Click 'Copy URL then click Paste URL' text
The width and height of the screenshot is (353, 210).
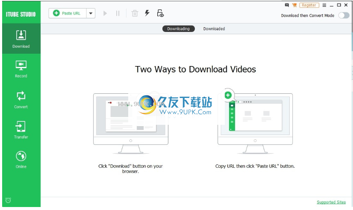(255, 166)
